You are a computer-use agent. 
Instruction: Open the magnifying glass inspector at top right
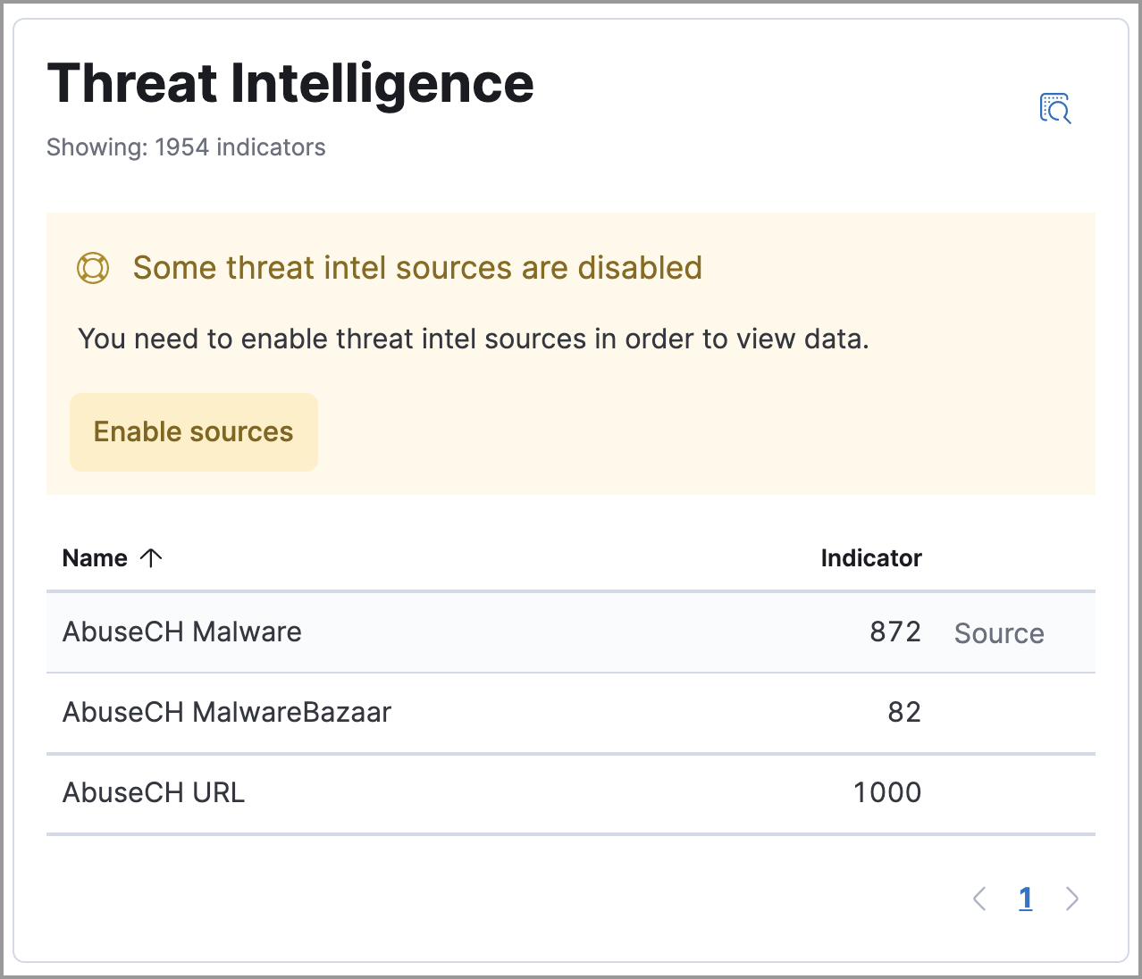click(1055, 108)
